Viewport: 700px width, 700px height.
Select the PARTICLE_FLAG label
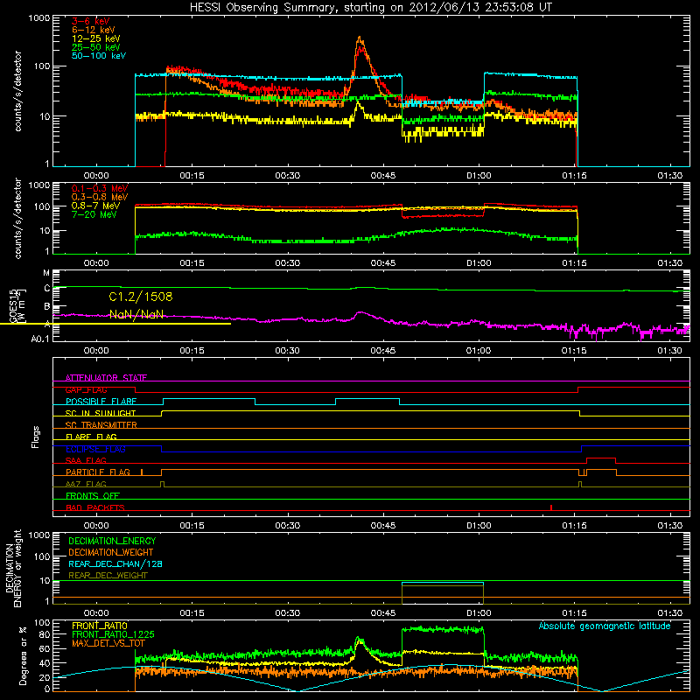coord(98,472)
